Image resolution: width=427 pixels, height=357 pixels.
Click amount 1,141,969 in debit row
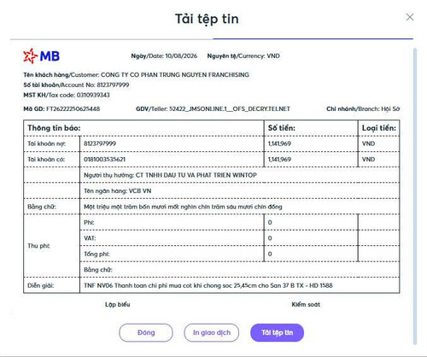click(279, 143)
